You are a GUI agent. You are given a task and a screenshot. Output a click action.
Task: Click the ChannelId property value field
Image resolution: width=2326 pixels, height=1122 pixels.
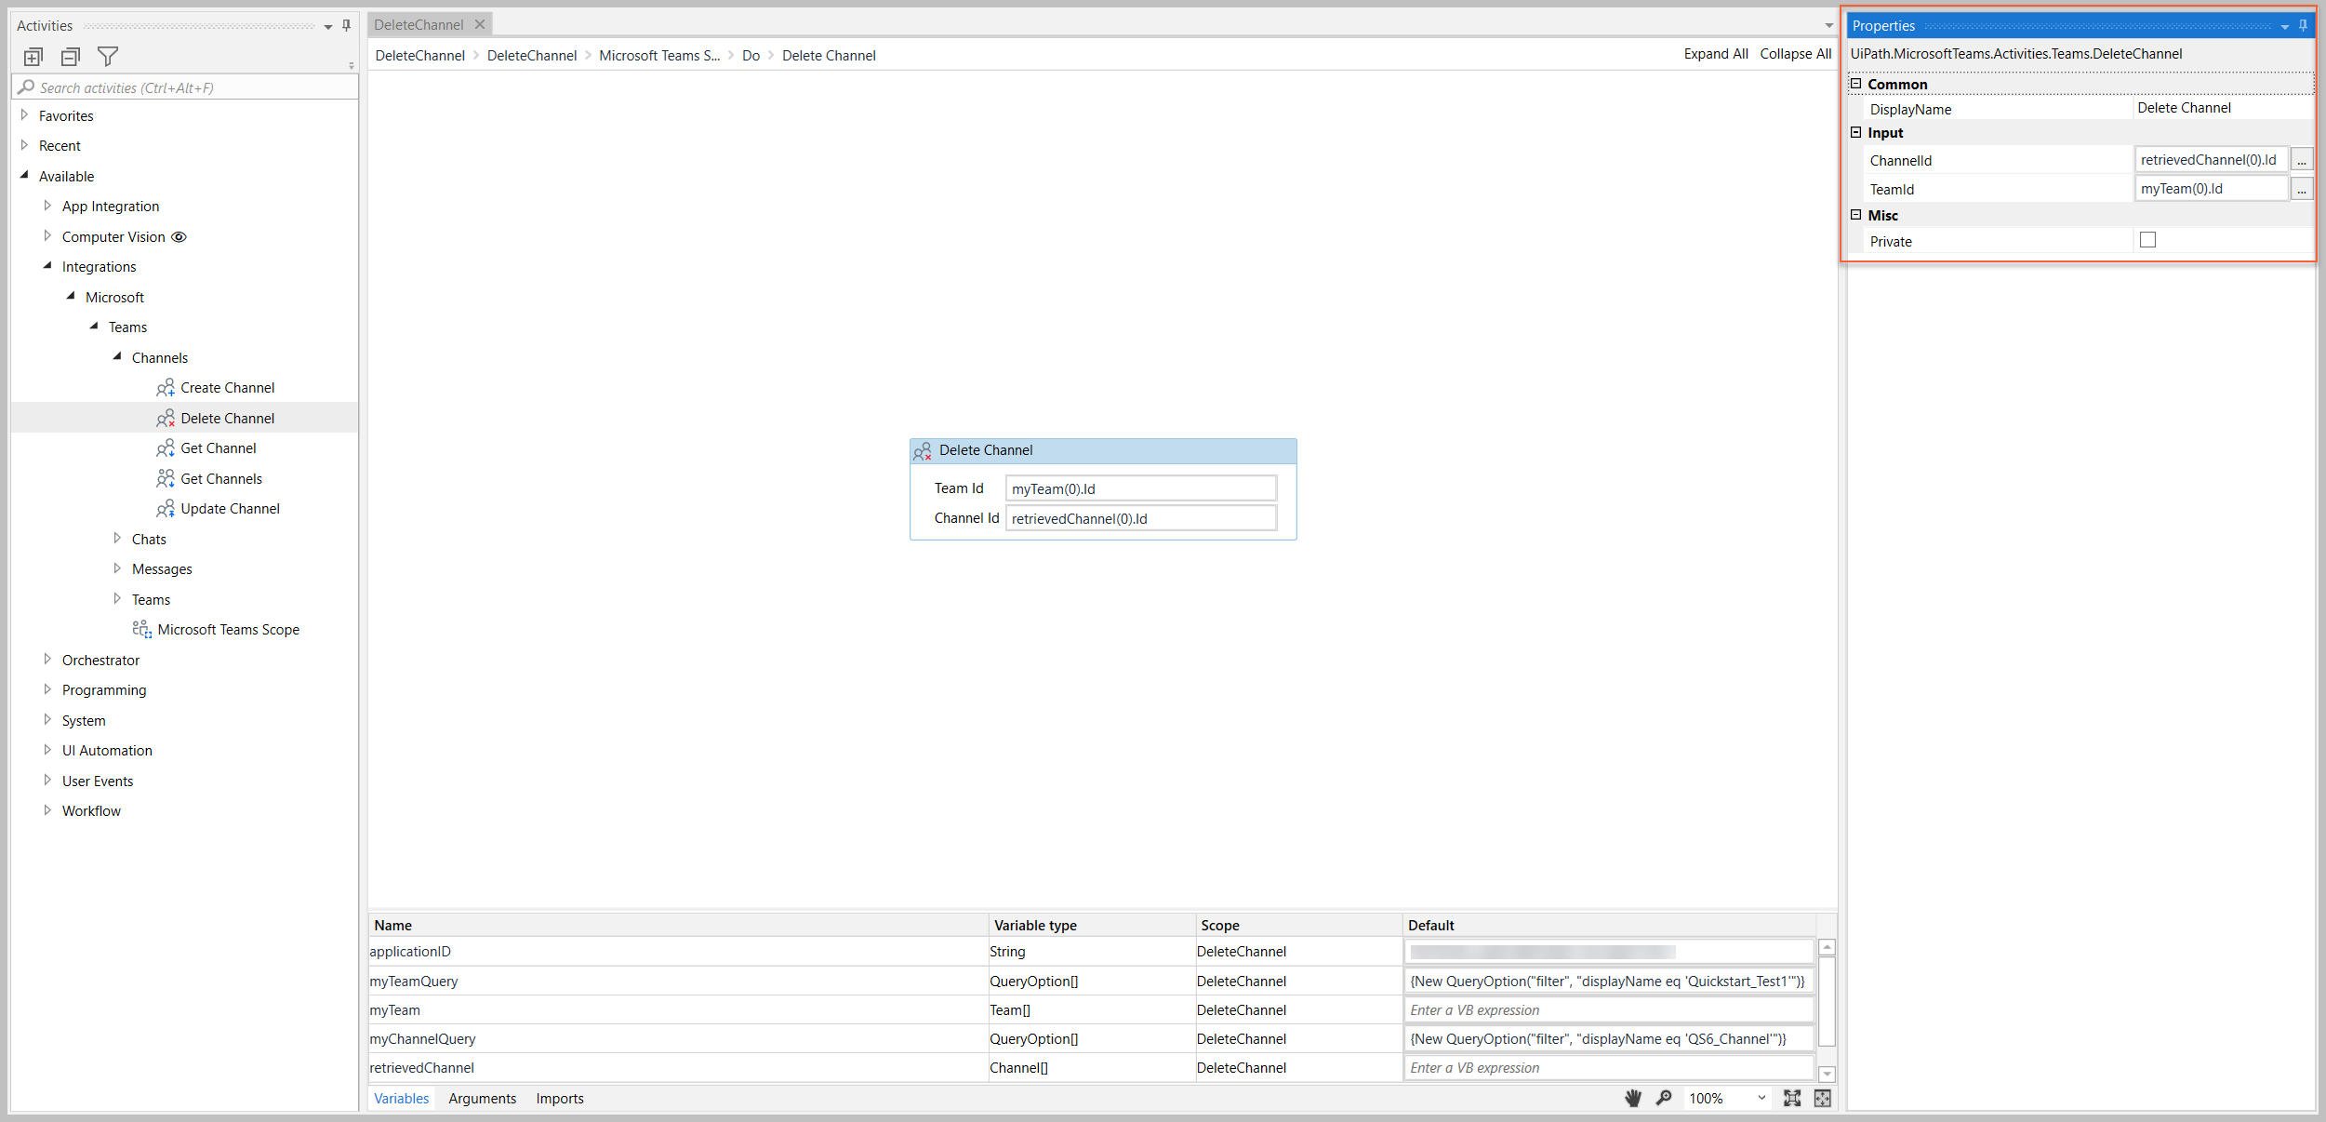[x=2212, y=160]
